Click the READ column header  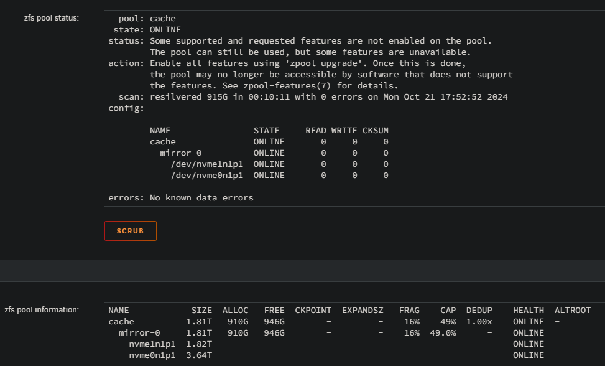tap(316, 131)
